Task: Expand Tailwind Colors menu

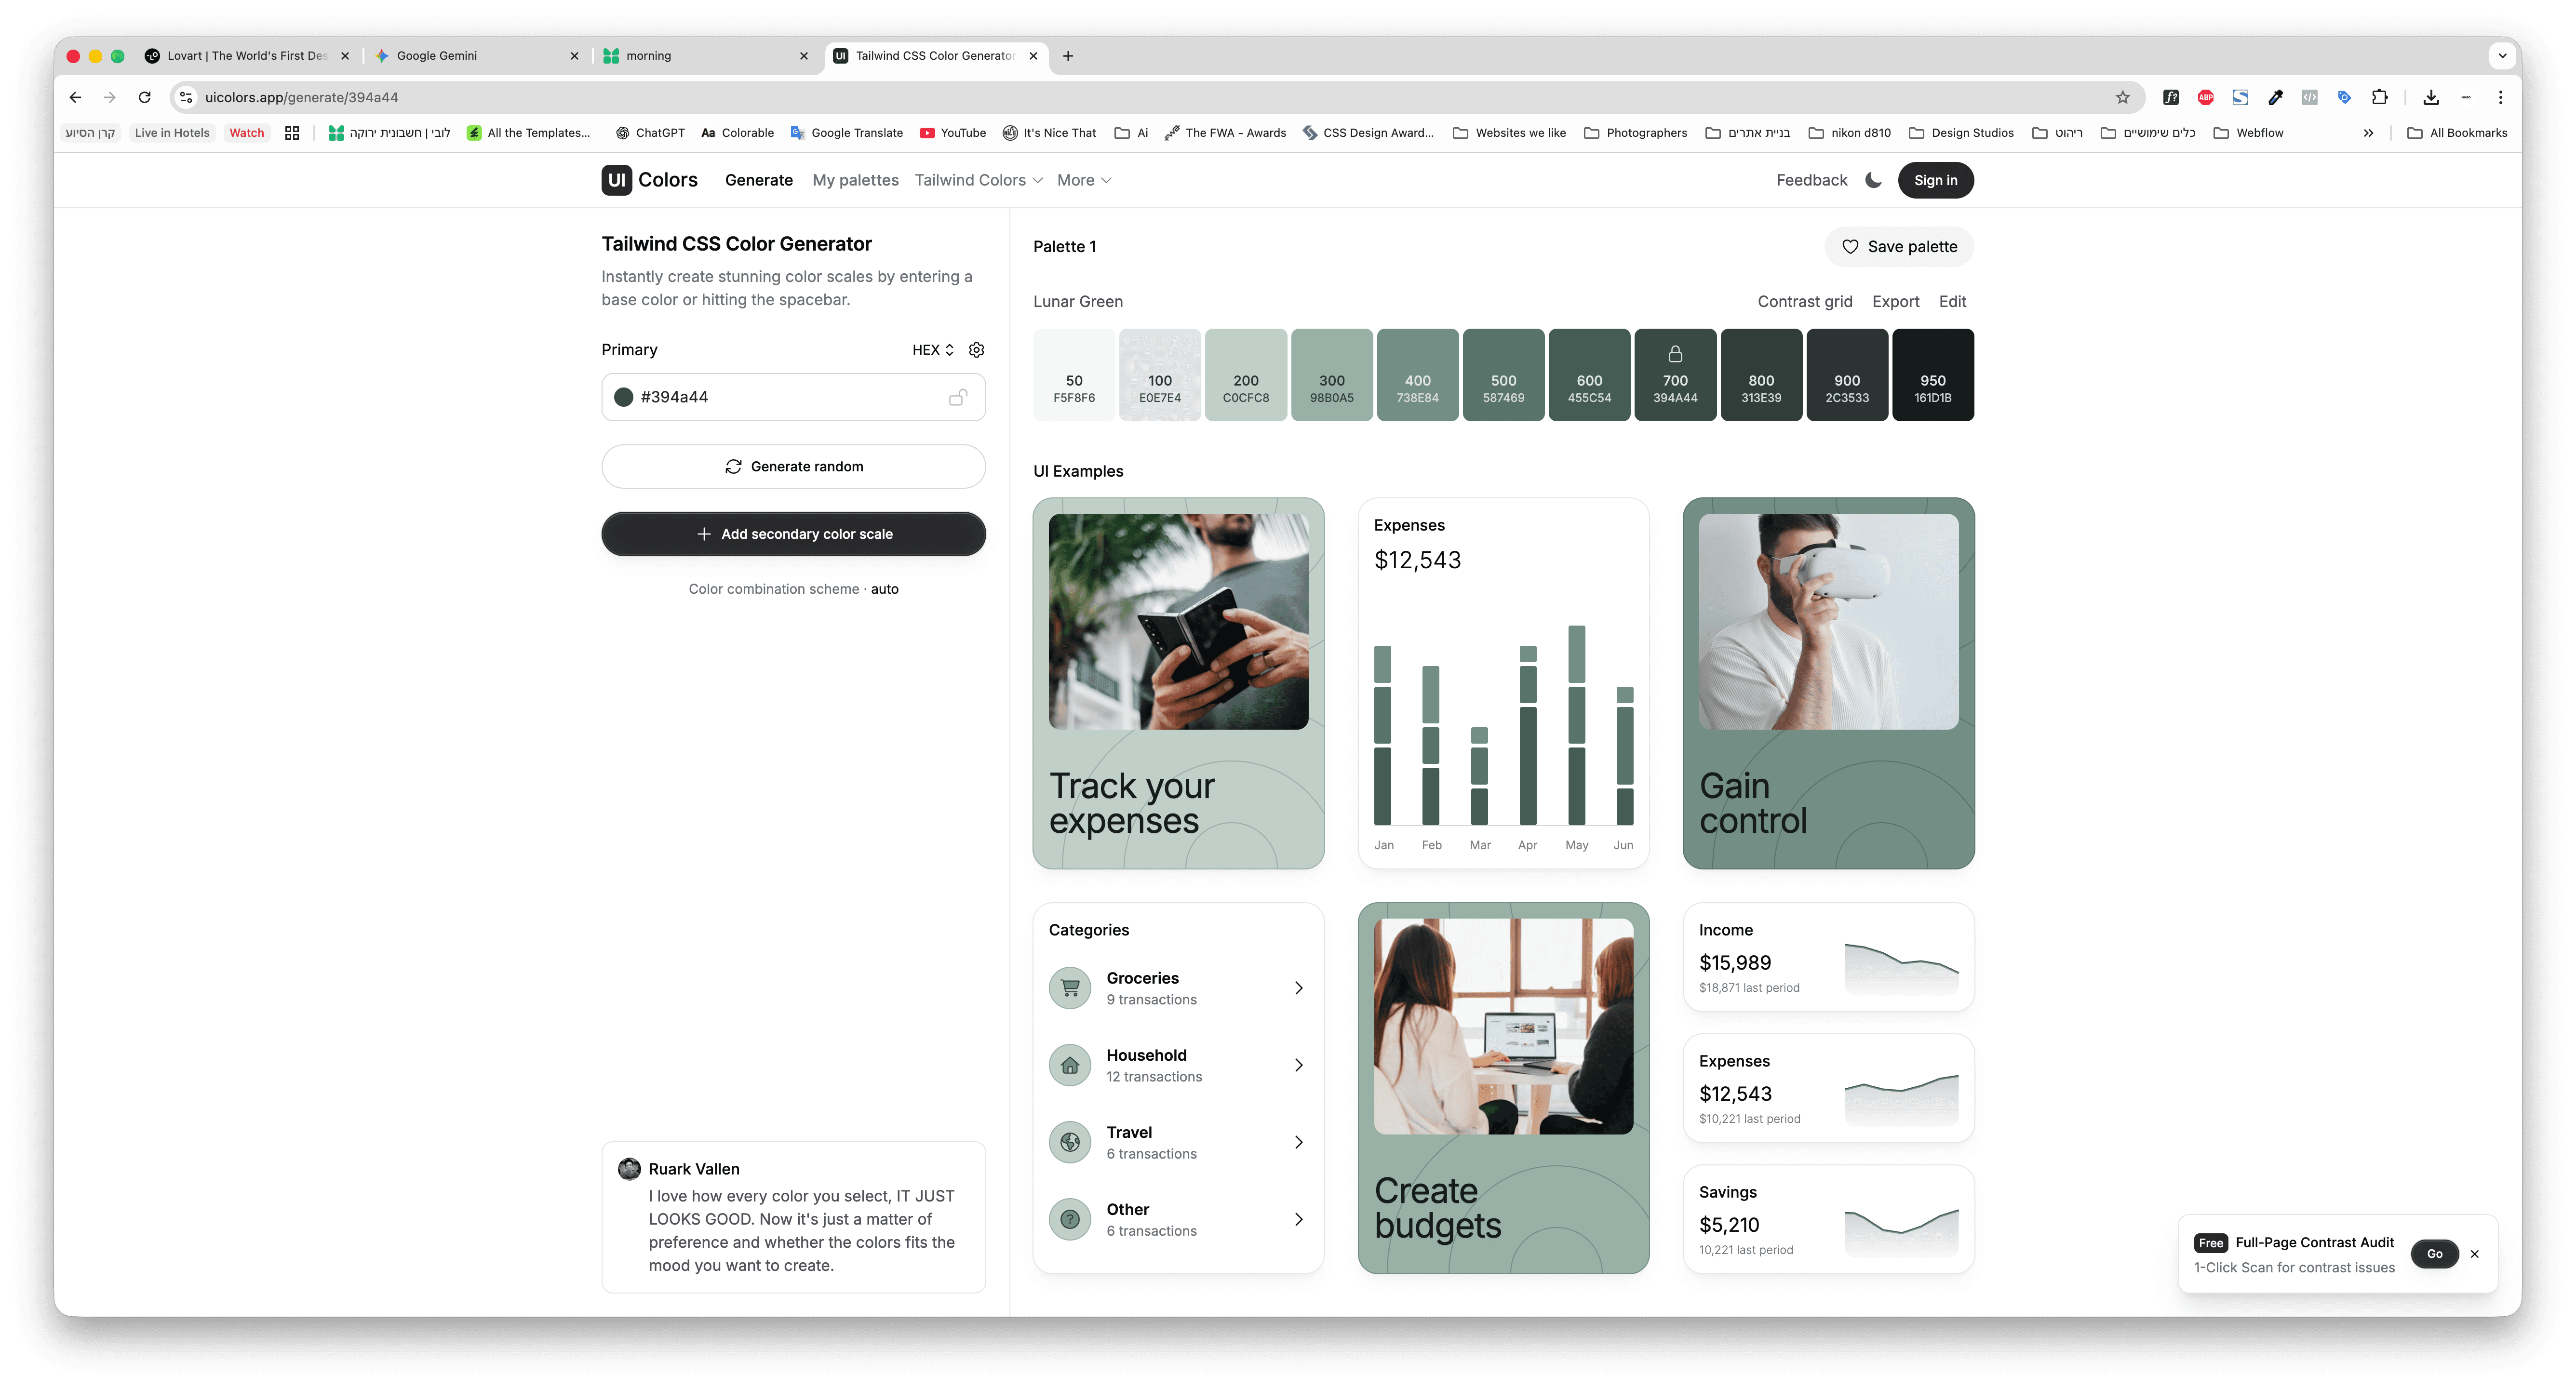Action: click(978, 180)
